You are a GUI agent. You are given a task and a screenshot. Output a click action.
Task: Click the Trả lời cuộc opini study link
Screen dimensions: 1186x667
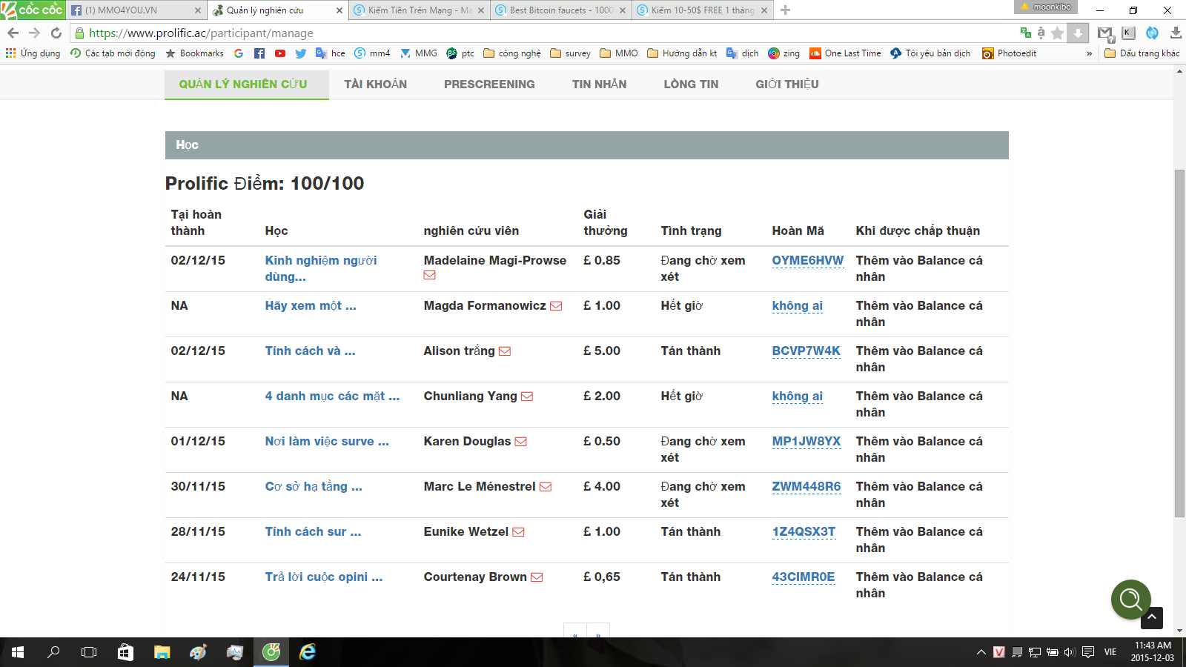pyautogui.click(x=324, y=577)
